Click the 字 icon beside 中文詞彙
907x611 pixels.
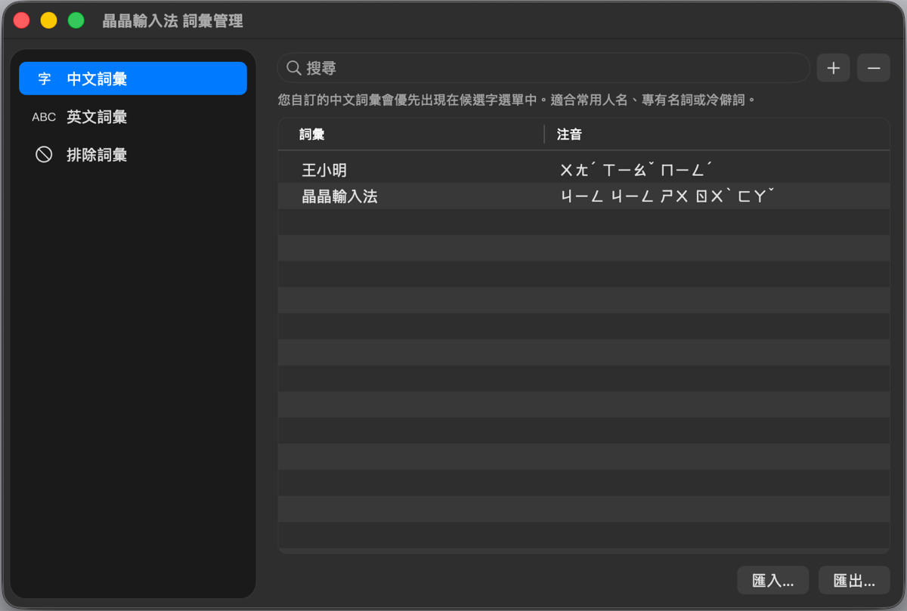[x=45, y=79]
